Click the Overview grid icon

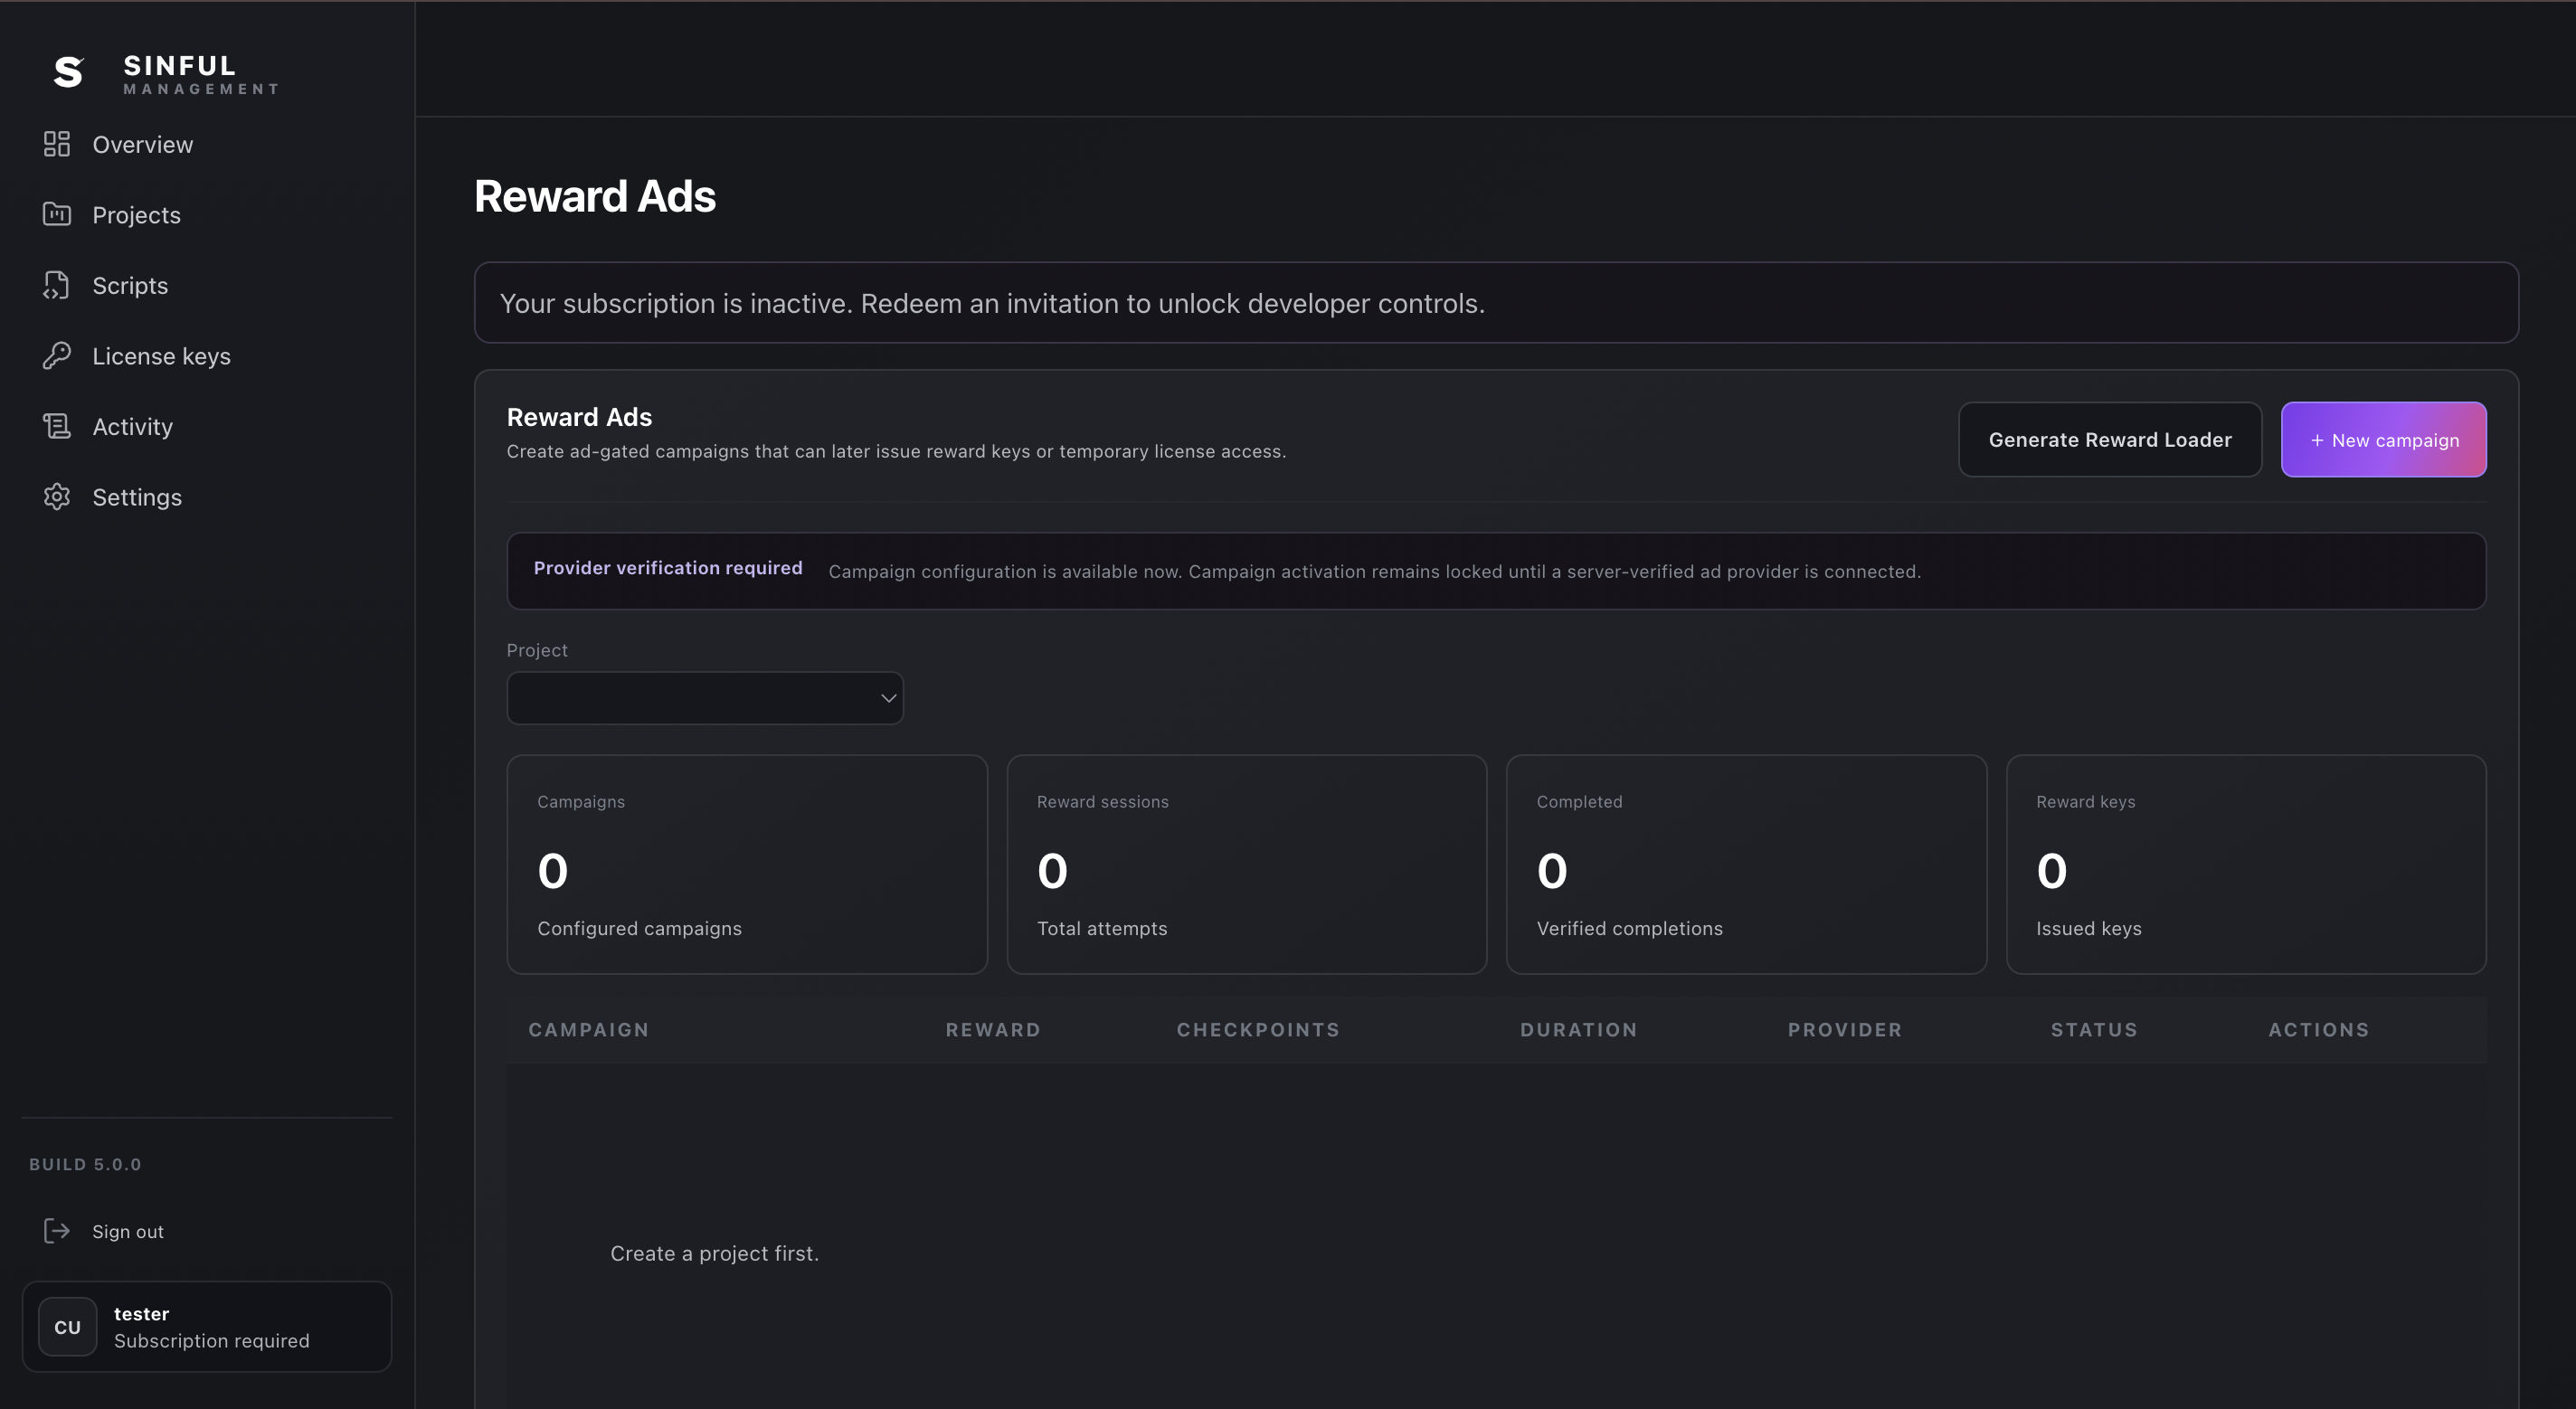(x=57, y=144)
